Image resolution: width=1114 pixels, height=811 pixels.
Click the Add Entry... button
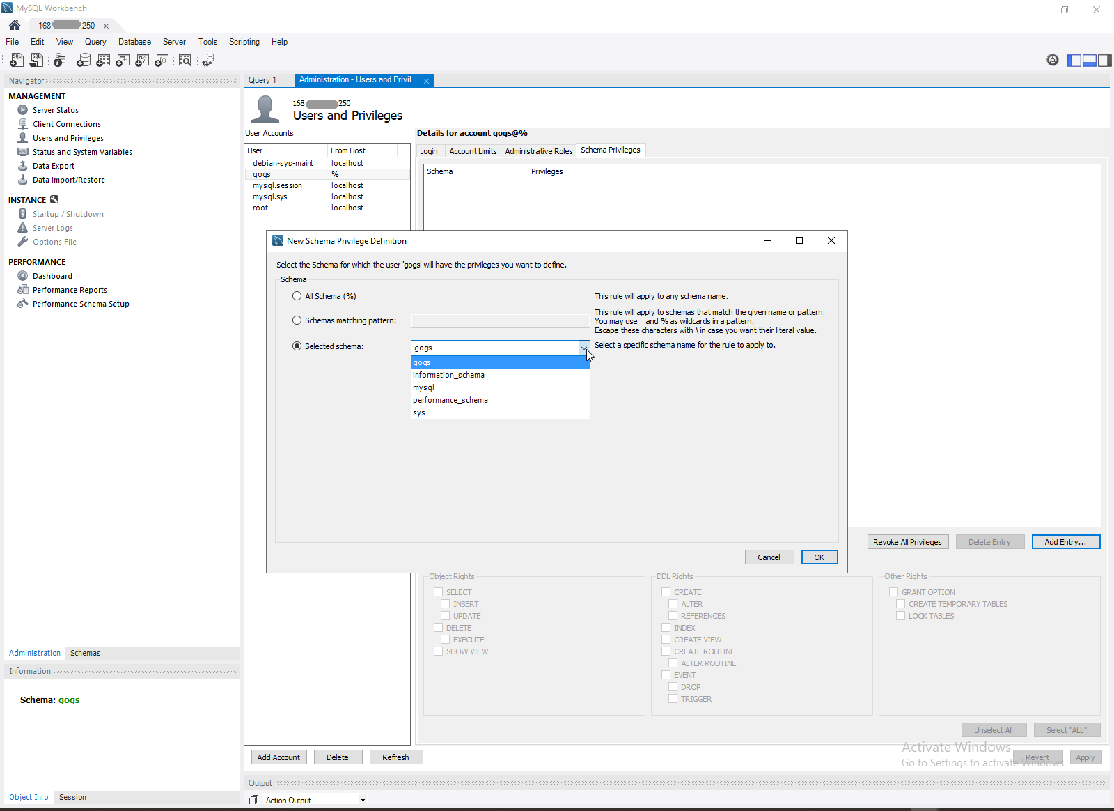point(1065,542)
